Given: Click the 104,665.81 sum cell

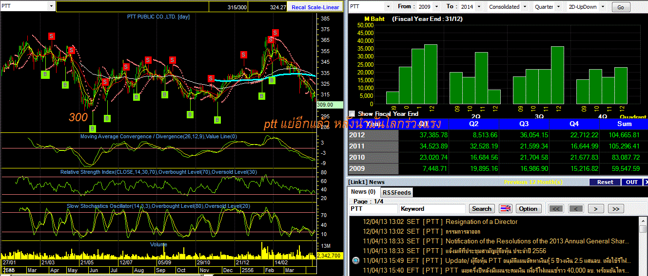Looking at the screenshot, I should [x=625, y=135].
